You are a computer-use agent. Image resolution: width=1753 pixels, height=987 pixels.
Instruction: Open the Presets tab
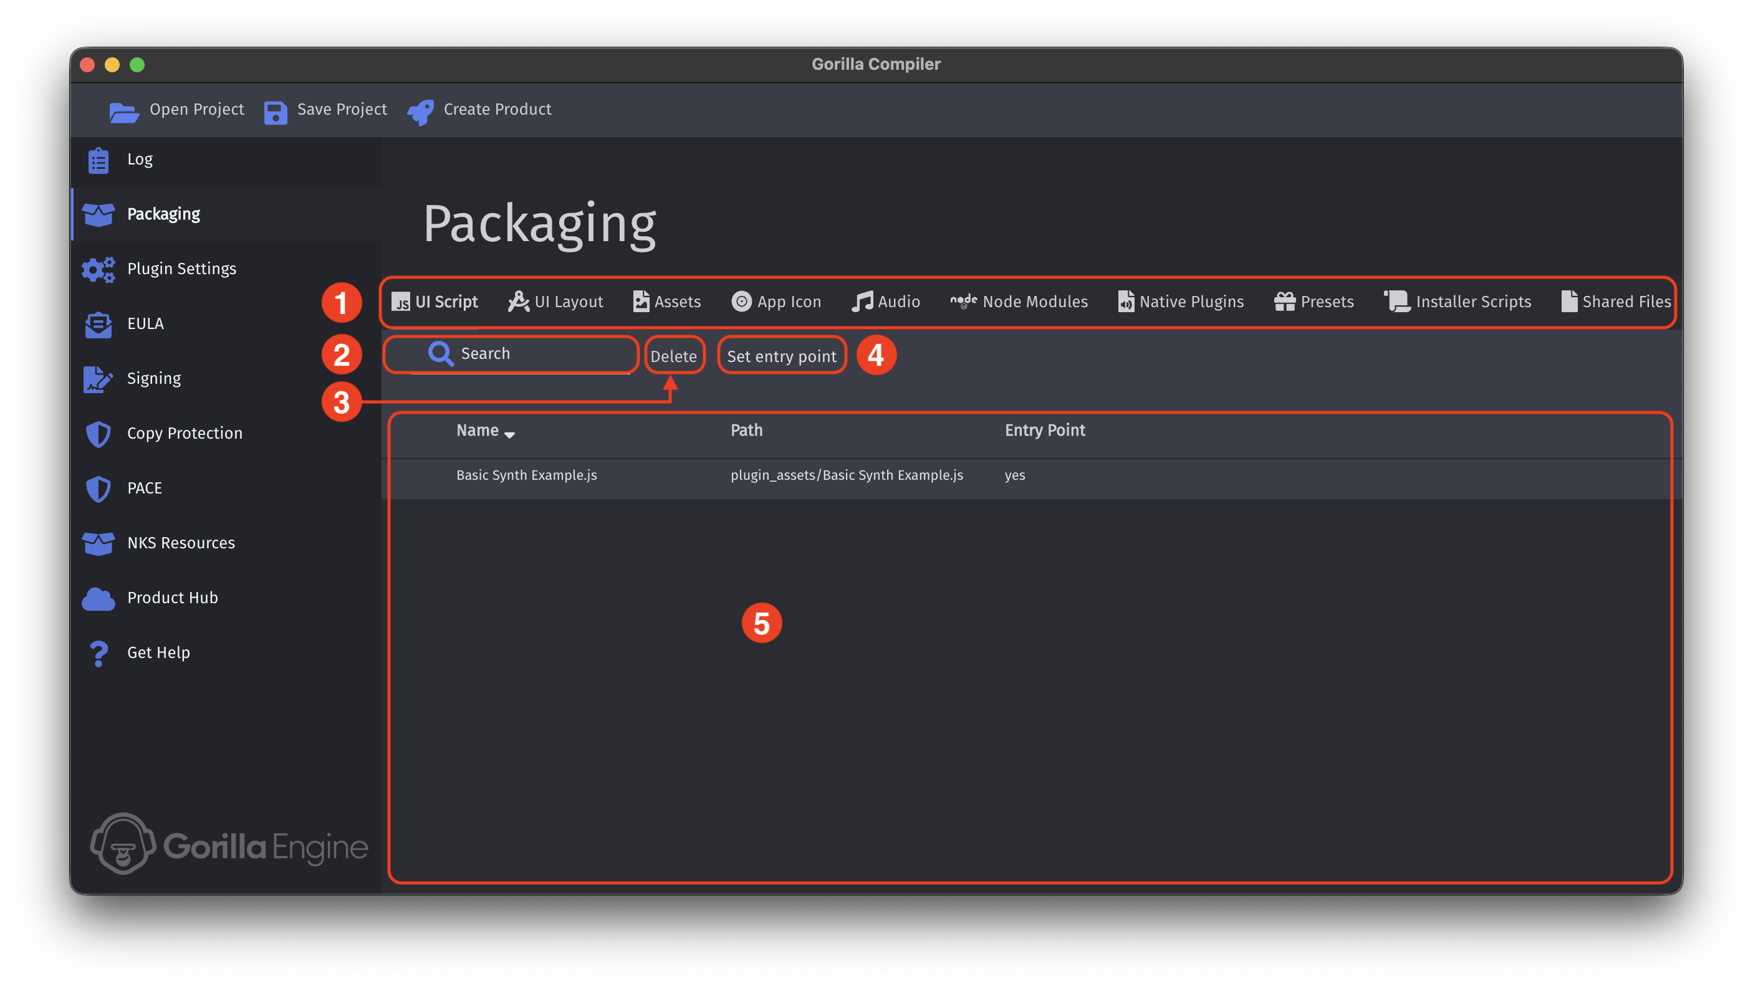(x=1314, y=302)
